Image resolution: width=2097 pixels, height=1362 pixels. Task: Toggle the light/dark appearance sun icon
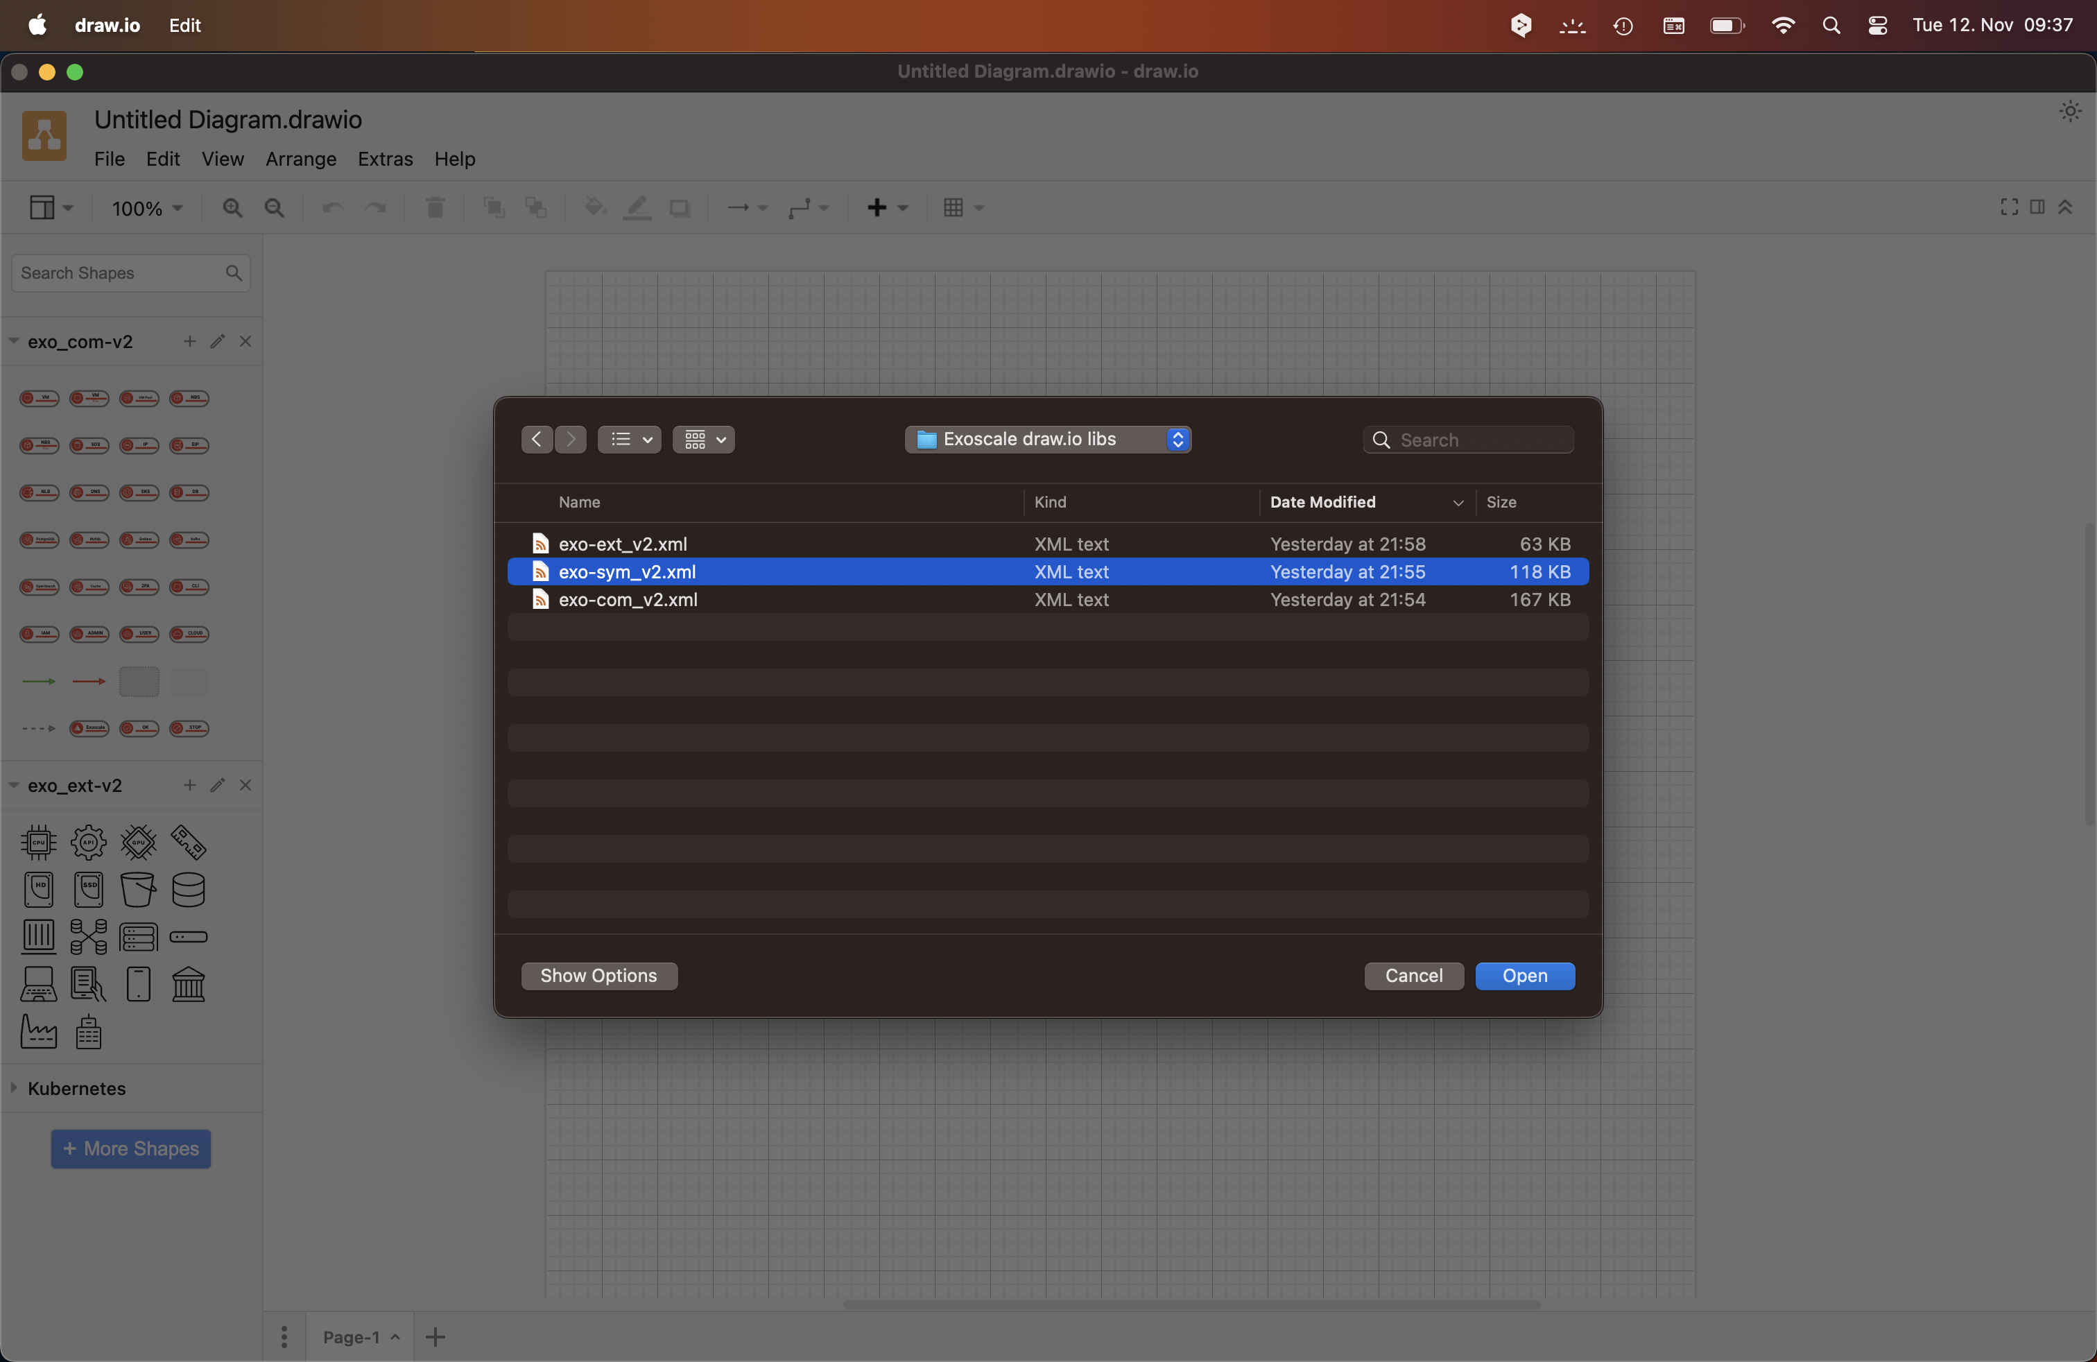(2070, 111)
